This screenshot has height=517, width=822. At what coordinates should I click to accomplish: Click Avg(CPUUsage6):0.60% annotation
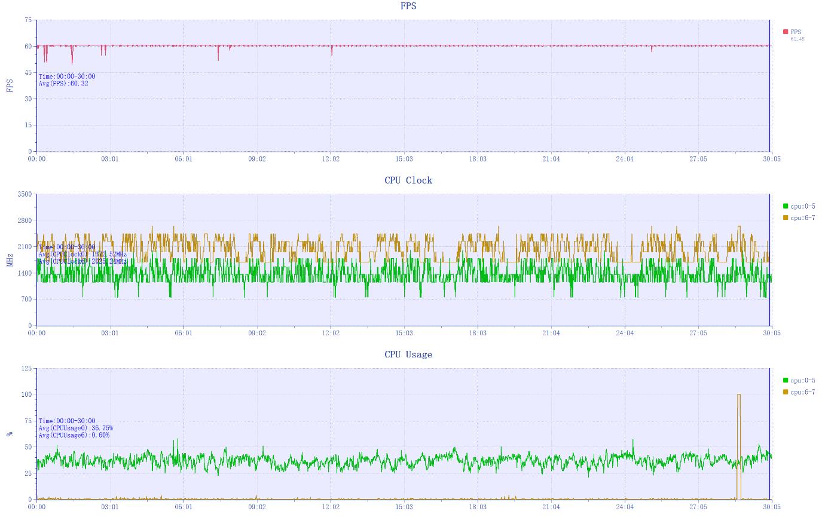(x=74, y=435)
